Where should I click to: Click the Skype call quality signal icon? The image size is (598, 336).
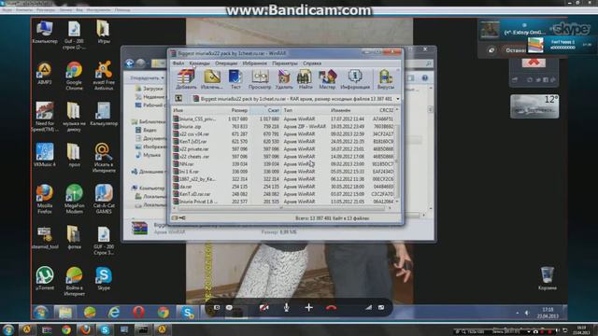368,307
